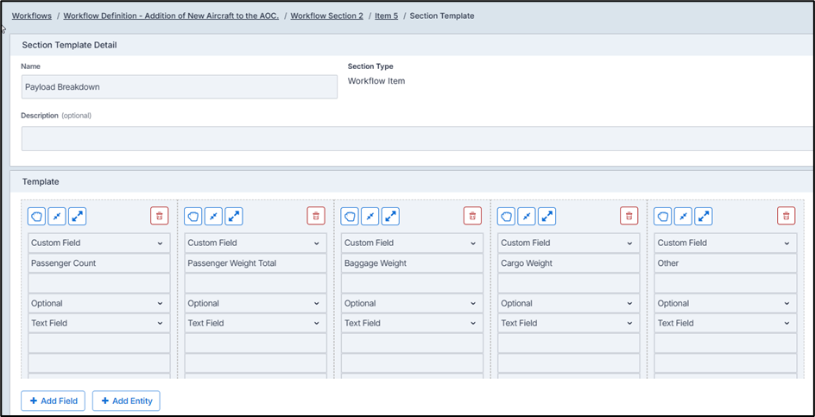Click the Add Field button

click(53, 401)
